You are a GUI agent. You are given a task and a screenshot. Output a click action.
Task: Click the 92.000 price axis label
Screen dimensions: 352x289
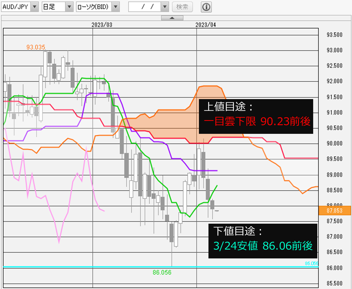[334, 81]
